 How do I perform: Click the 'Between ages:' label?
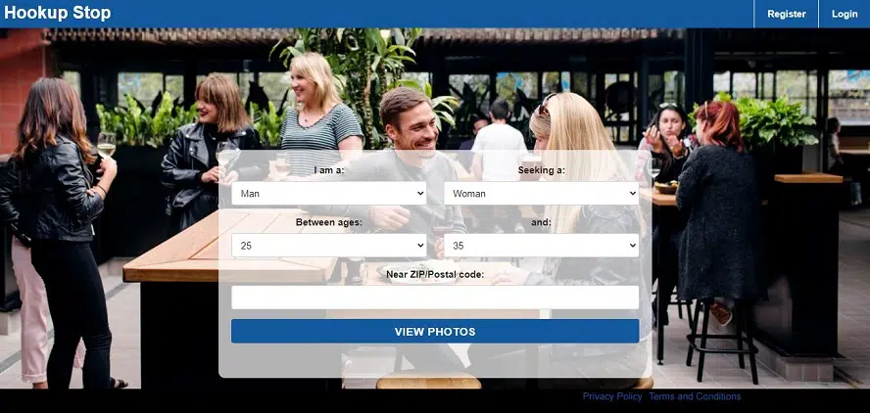pyautogui.click(x=329, y=222)
